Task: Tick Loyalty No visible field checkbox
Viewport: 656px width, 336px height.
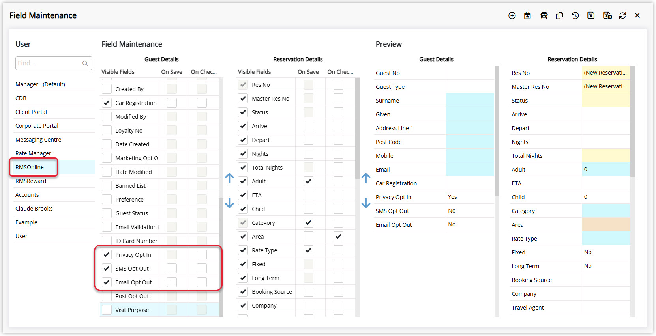Action: (107, 131)
